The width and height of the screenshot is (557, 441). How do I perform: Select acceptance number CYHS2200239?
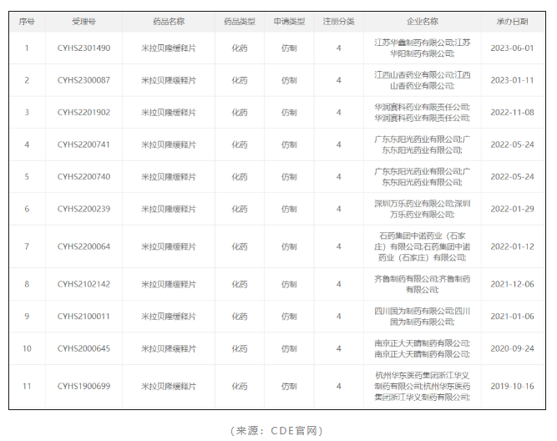point(84,209)
